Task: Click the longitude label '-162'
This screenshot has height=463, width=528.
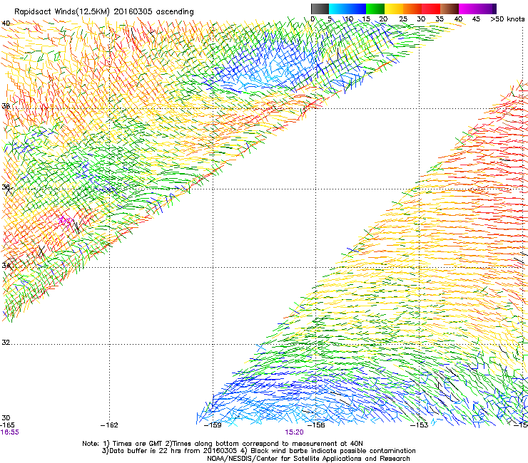Action: (x=109, y=425)
